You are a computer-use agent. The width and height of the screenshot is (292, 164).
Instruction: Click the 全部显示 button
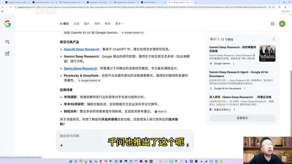click(x=242, y=118)
